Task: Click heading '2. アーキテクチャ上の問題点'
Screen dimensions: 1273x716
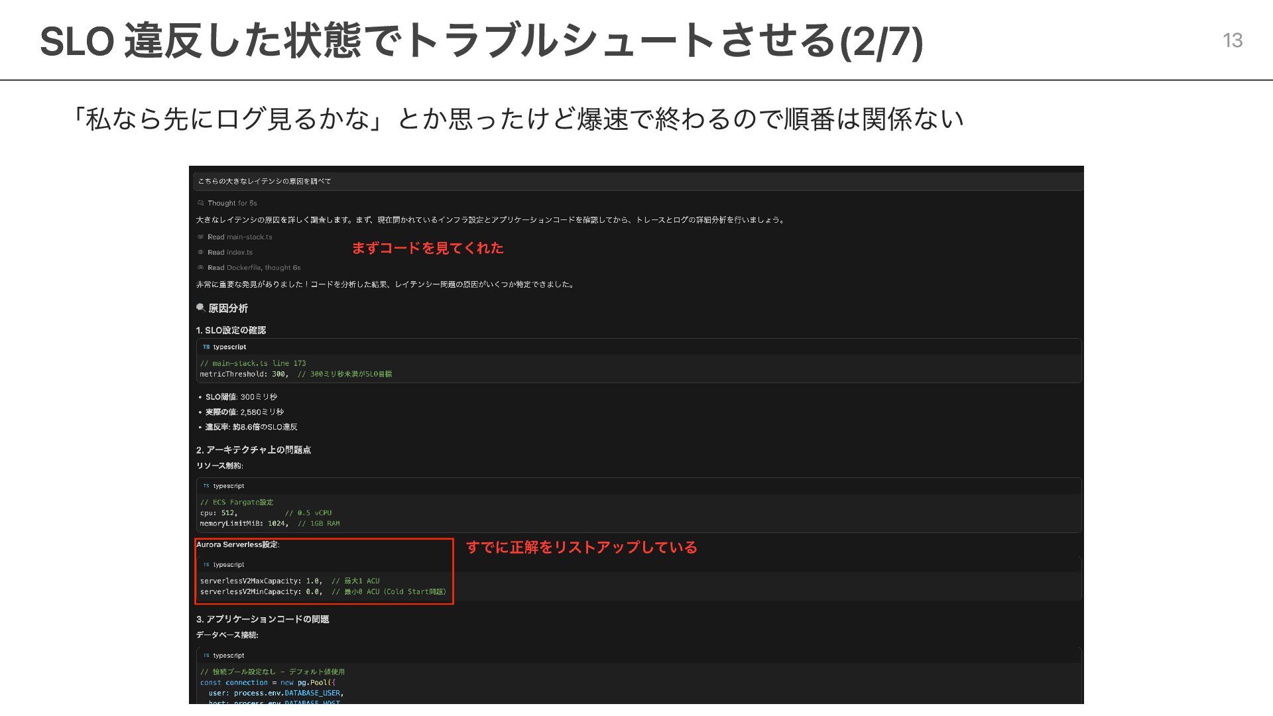Action: (x=253, y=450)
